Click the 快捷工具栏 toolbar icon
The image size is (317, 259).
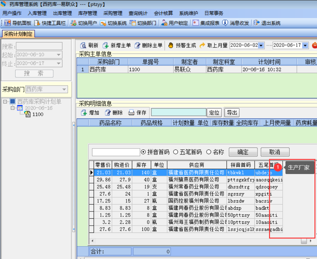[x=37, y=23]
